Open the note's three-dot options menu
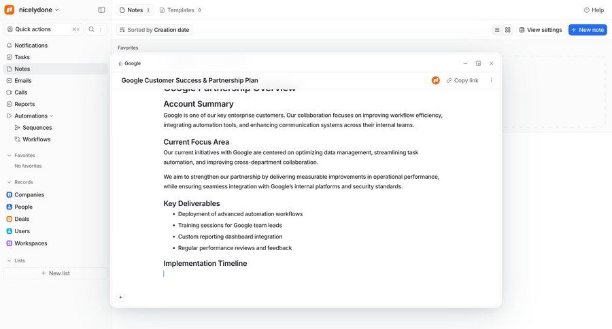The width and height of the screenshot is (612, 329). pos(492,80)
